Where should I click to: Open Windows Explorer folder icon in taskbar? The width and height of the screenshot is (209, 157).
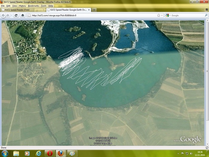[16, 153]
